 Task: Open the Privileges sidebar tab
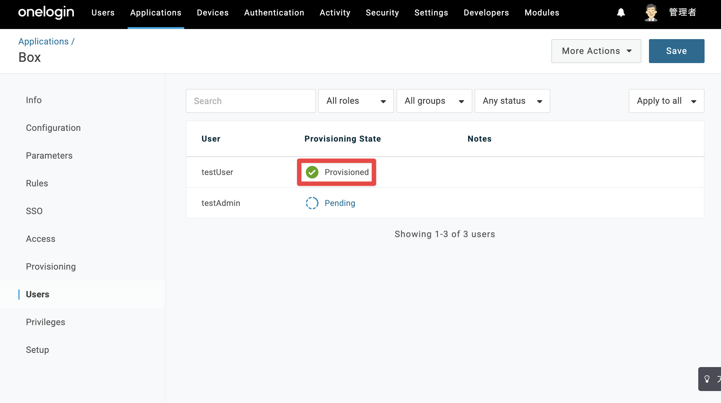pos(45,322)
